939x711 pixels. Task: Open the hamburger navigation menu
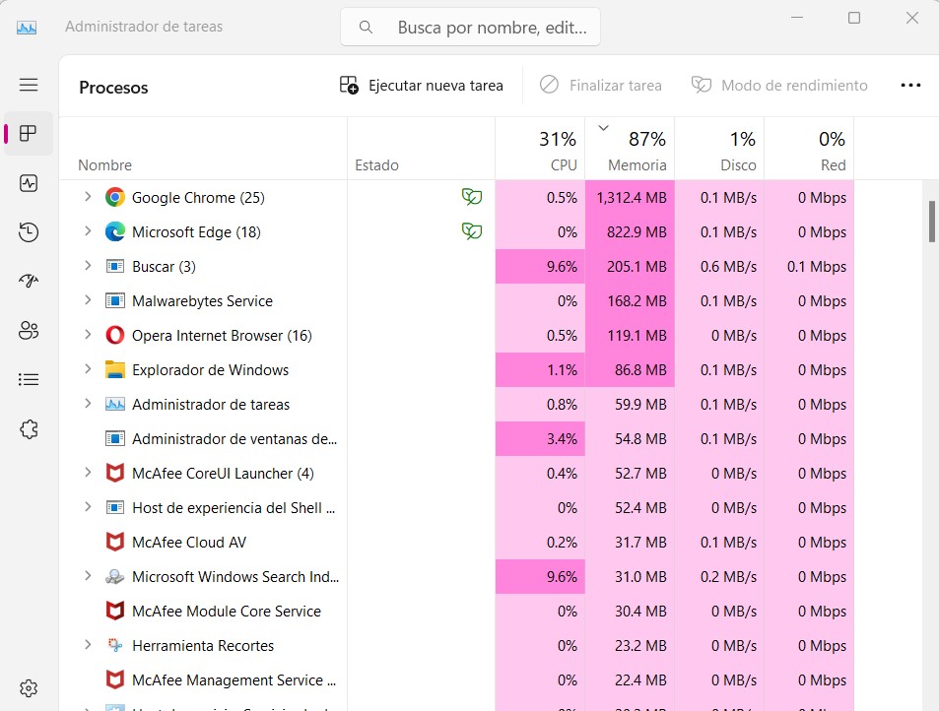coord(29,85)
